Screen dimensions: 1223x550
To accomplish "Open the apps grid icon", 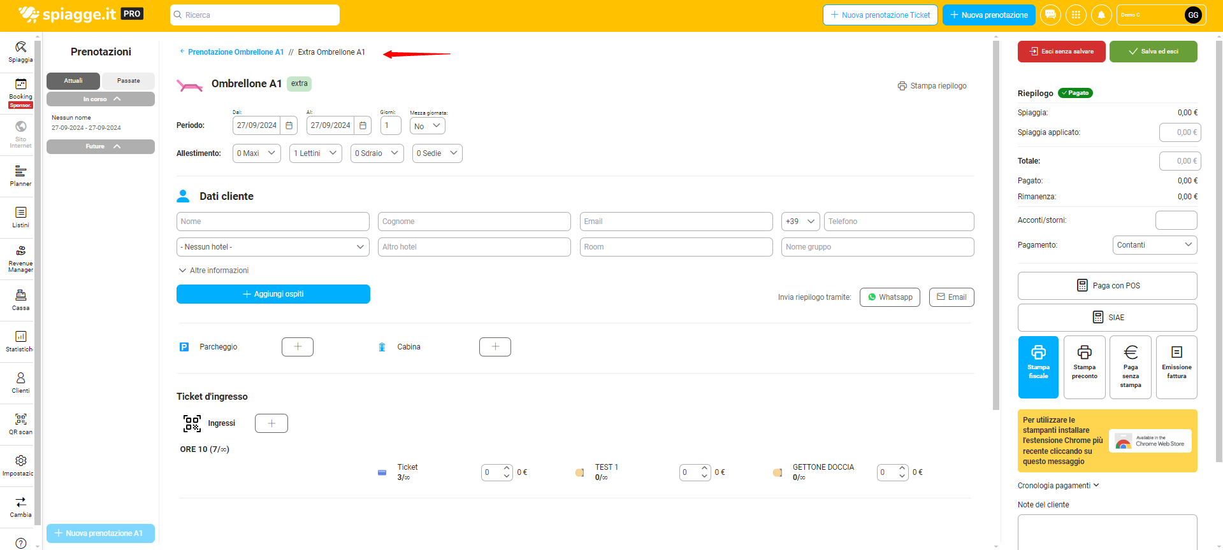I will pyautogui.click(x=1076, y=15).
